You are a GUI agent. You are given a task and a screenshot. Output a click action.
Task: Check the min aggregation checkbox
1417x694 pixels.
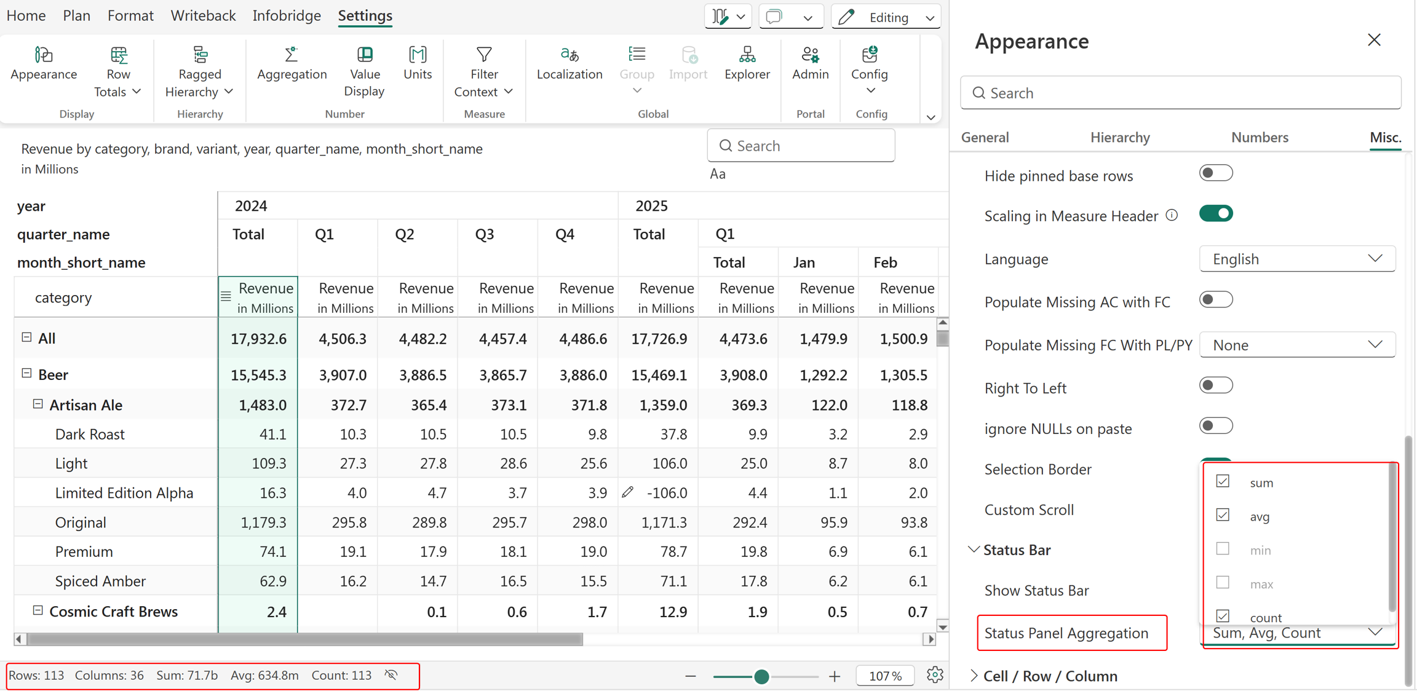[1223, 549]
